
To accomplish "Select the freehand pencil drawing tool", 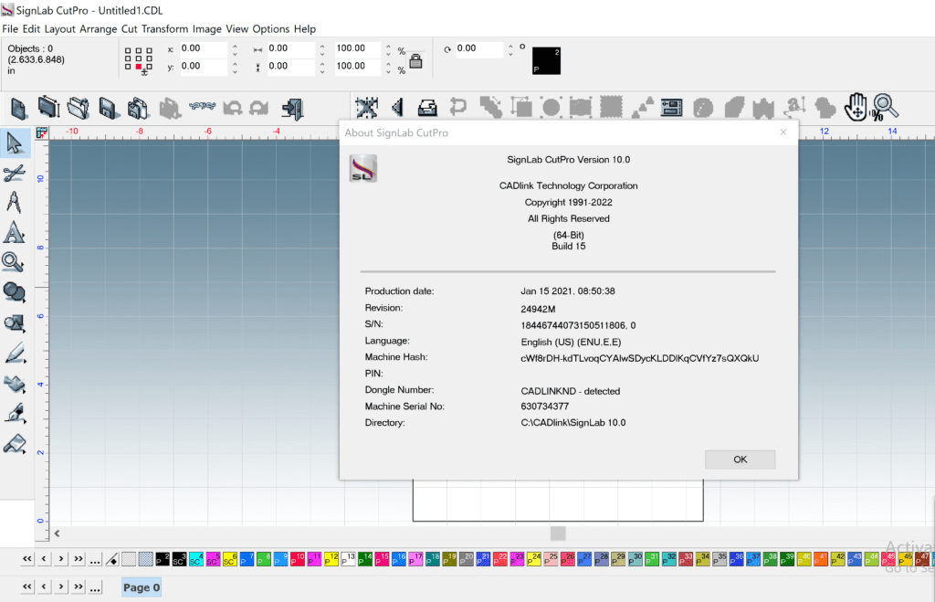I will tap(16, 353).
